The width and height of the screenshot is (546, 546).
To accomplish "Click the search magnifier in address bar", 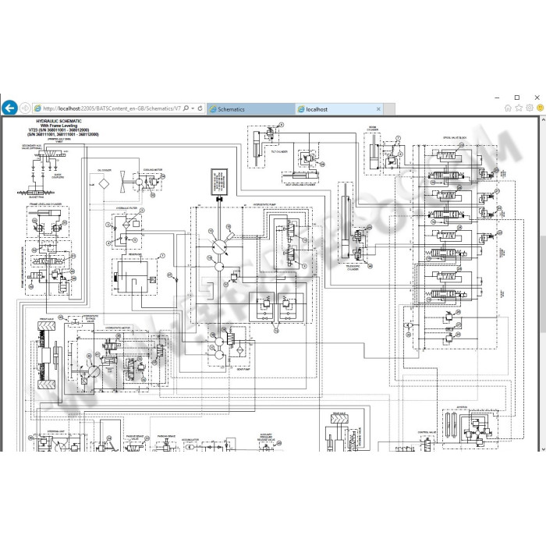I will [186, 108].
